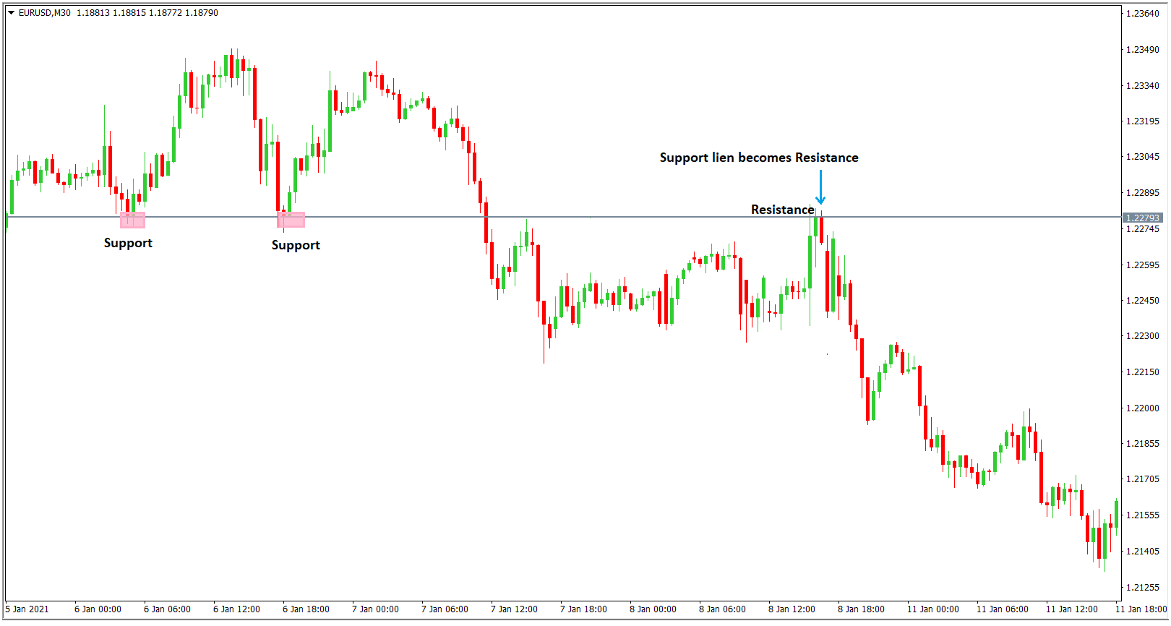The image size is (1171, 626).
Task: Select the second pink Support zone rectangle
Action: [x=292, y=220]
